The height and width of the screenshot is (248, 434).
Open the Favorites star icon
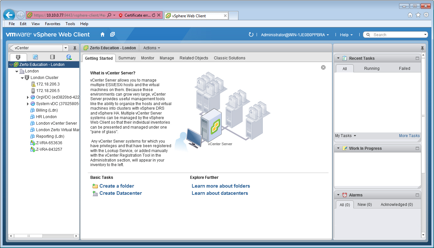(x=418, y=15)
